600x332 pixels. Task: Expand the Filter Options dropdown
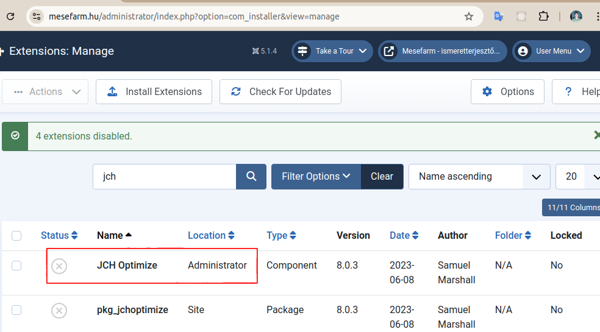coord(316,176)
